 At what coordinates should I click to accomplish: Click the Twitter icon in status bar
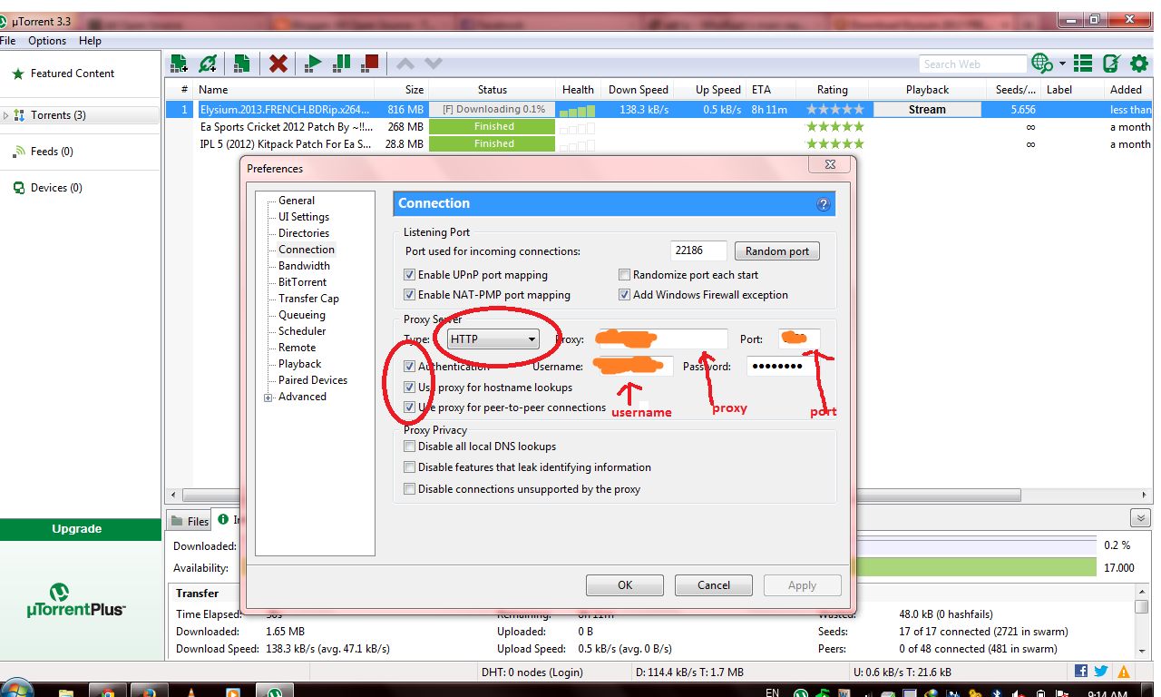pos(1101,672)
